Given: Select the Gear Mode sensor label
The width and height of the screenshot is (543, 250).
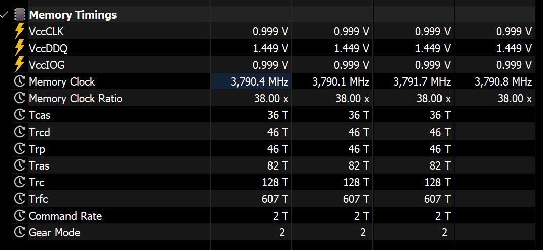Looking at the screenshot, I should coord(55,232).
